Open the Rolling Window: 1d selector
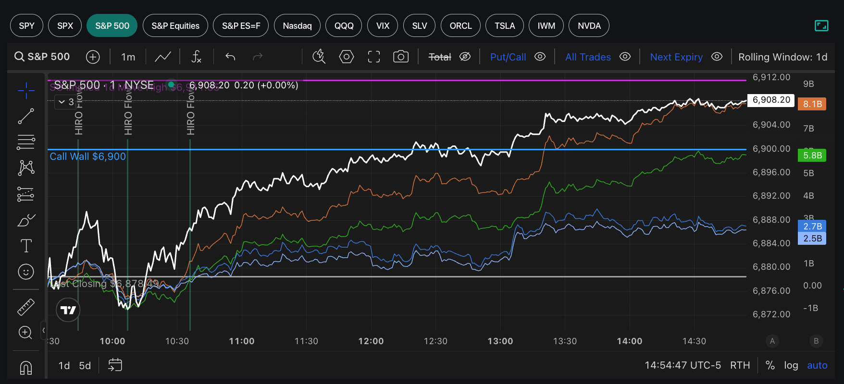 pos(783,57)
